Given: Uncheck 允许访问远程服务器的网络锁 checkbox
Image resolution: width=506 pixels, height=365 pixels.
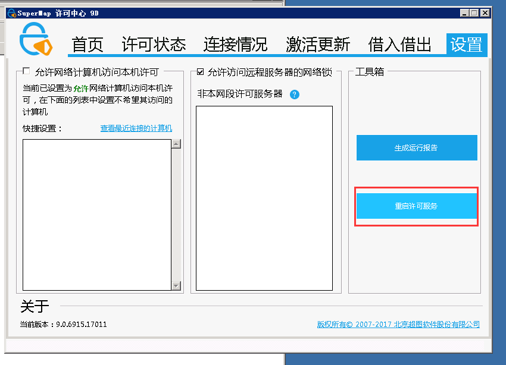Looking at the screenshot, I should 200,71.
